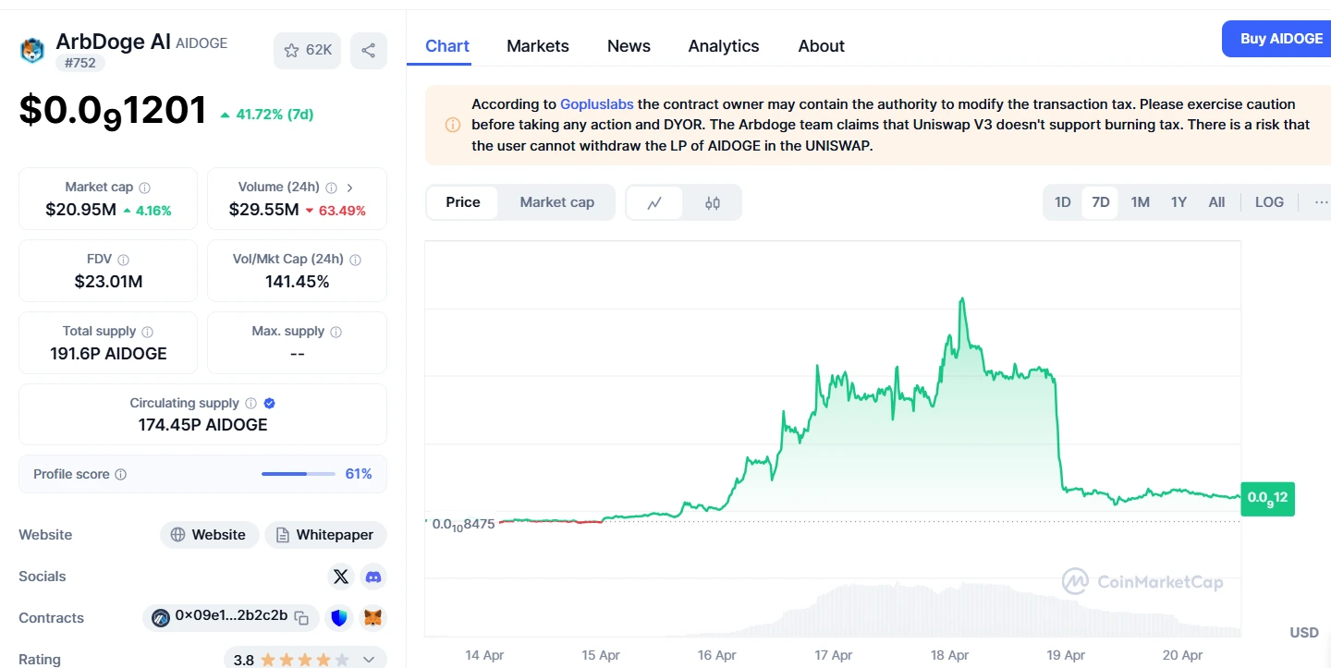Viewport: 1331px width, 668px height.
Task: Click the 141.45% Vol/Mkt Cap value
Action: point(297,282)
